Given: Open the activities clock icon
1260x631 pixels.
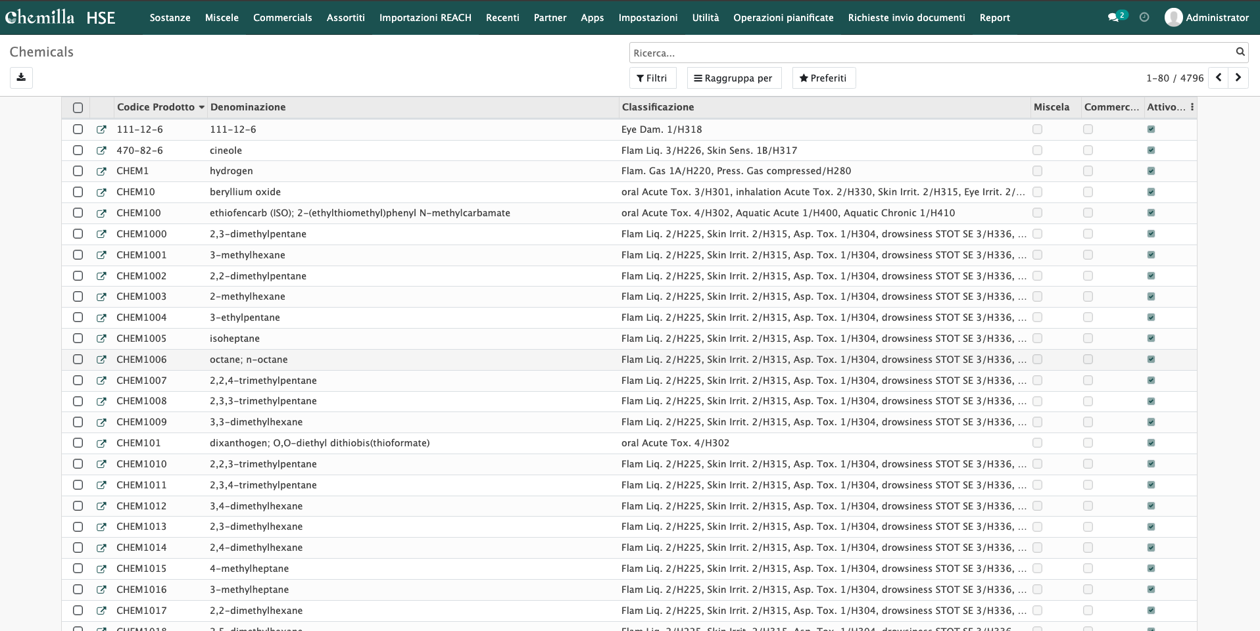Looking at the screenshot, I should pyautogui.click(x=1144, y=18).
